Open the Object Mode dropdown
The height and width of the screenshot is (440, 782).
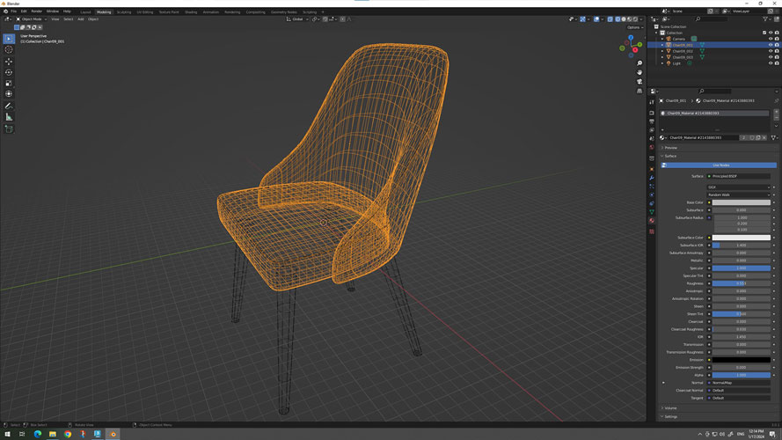pyautogui.click(x=32, y=18)
